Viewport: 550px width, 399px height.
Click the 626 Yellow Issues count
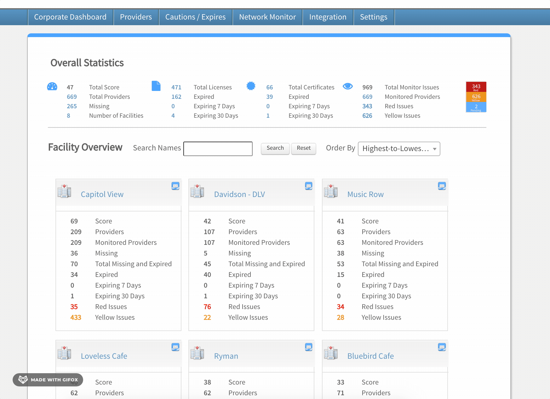point(367,116)
